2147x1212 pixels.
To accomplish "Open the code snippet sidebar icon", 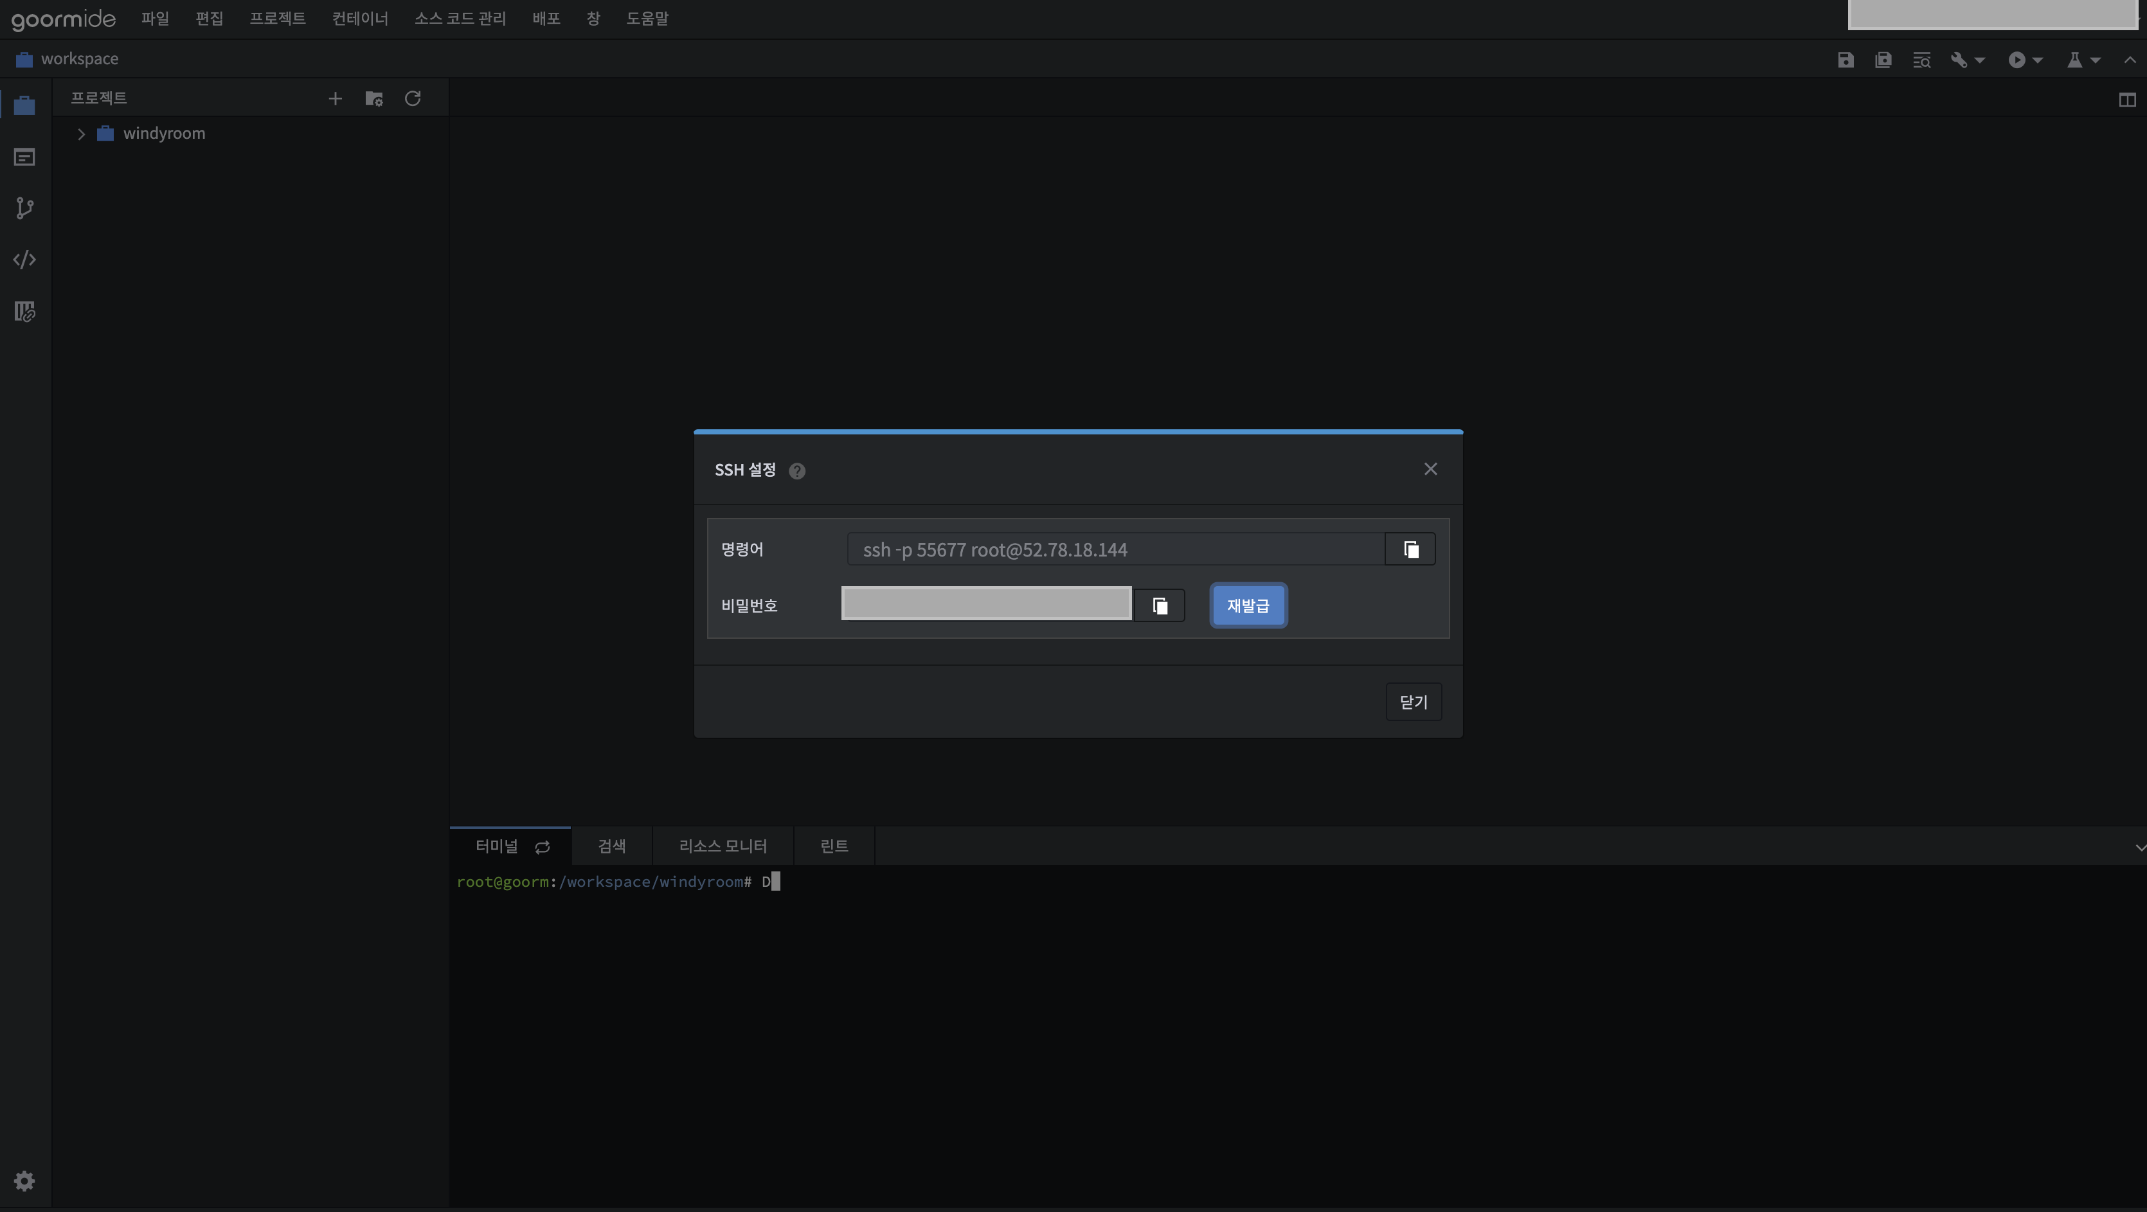I will point(24,260).
